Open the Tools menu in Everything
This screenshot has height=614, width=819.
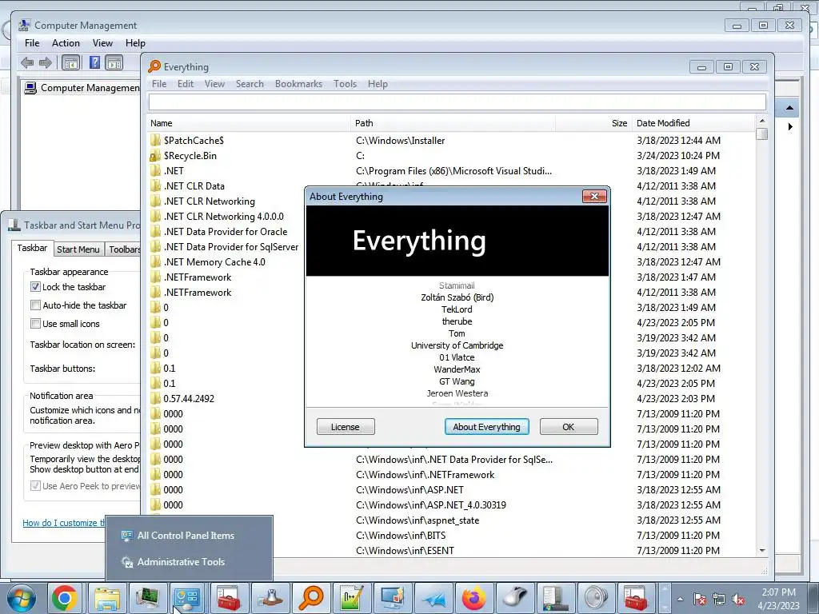(x=345, y=83)
